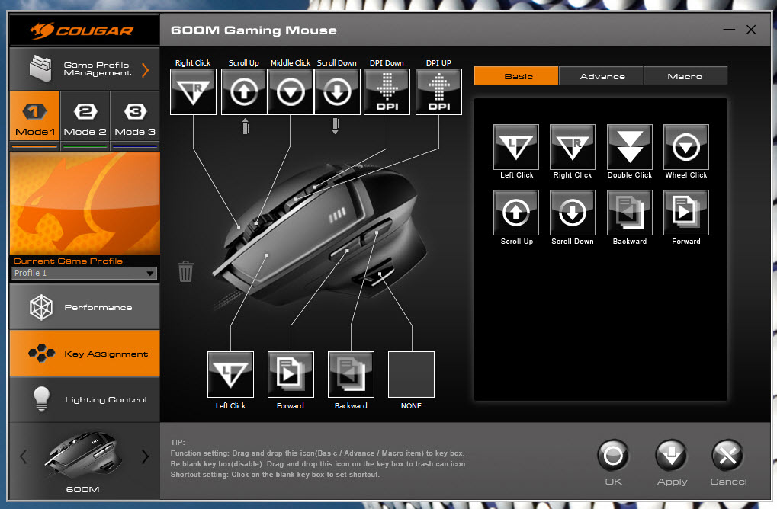Click the Cancel button
The width and height of the screenshot is (777, 509).
coord(728,456)
